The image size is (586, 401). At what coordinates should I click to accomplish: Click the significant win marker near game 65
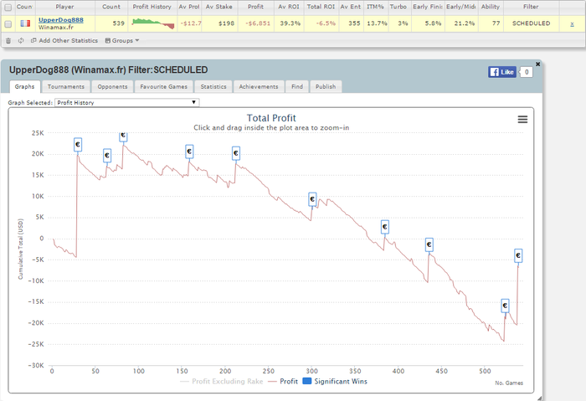107,155
